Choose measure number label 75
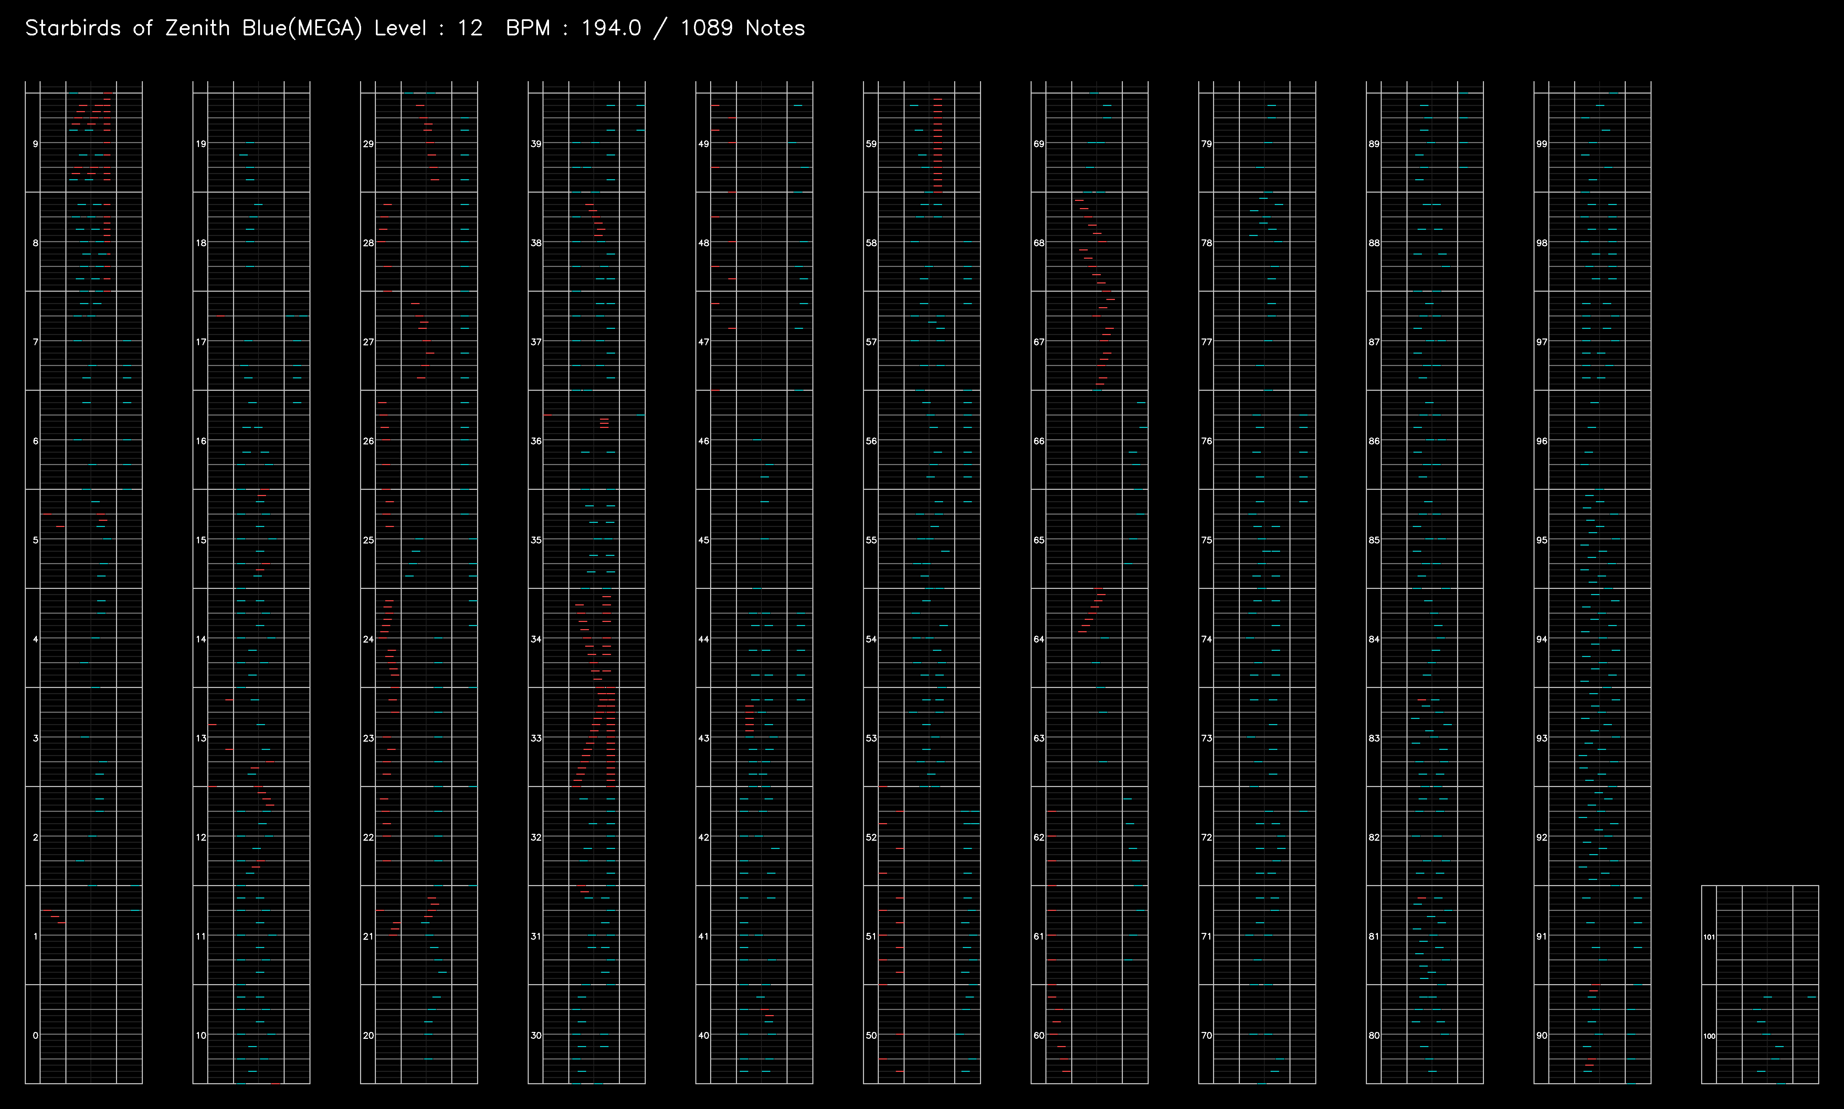Viewport: 1844px width, 1109px height. (x=1206, y=540)
